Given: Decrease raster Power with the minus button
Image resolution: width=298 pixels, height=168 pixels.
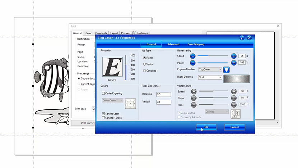Looking at the screenshot, I should (193, 63).
